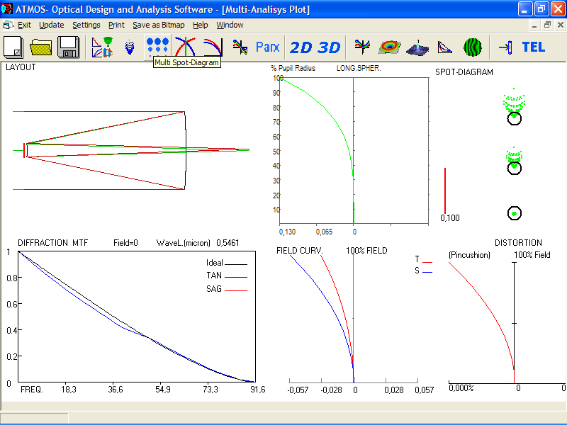Open the Multi Spot-Diagram tool

(157, 47)
